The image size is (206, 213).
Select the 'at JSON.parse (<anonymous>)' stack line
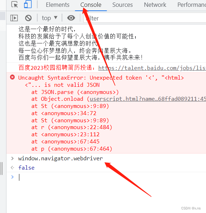tap(75, 92)
